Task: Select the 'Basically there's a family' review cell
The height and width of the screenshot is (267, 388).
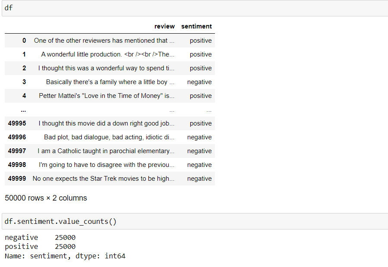Action: [110, 82]
